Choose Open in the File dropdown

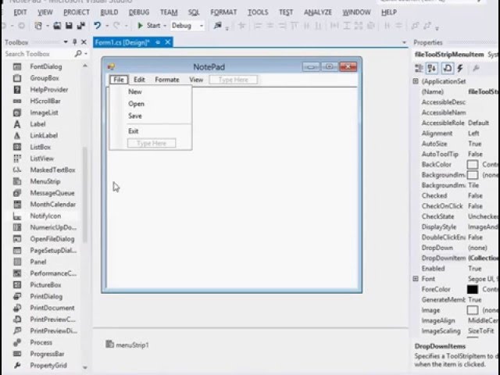click(136, 104)
